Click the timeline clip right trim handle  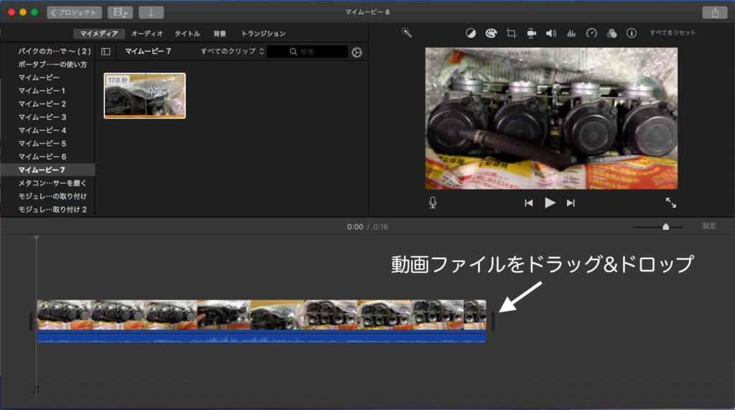click(x=492, y=322)
